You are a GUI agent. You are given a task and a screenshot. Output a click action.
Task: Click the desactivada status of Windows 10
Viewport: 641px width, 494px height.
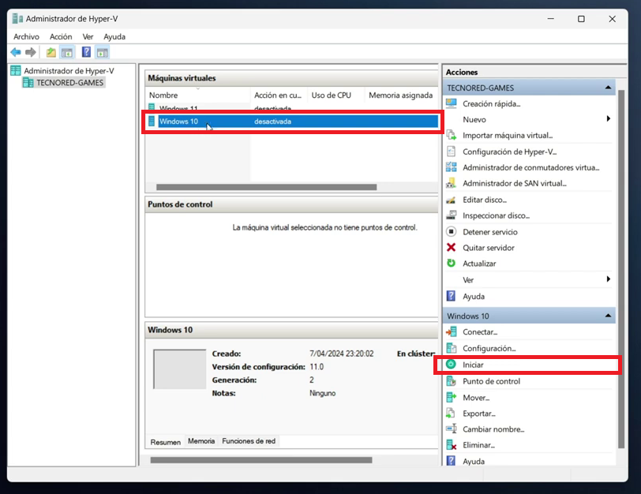coord(272,122)
